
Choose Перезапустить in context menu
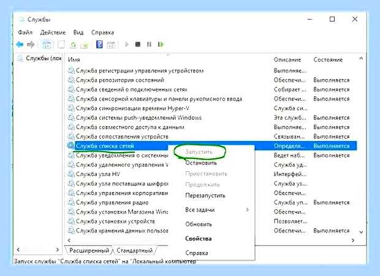tap(205, 196)
